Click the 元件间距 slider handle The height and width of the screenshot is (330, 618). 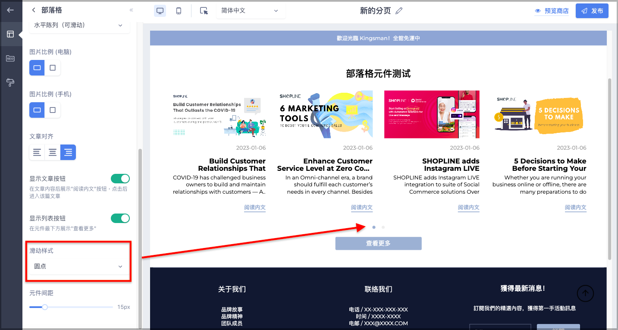point(44,307)
